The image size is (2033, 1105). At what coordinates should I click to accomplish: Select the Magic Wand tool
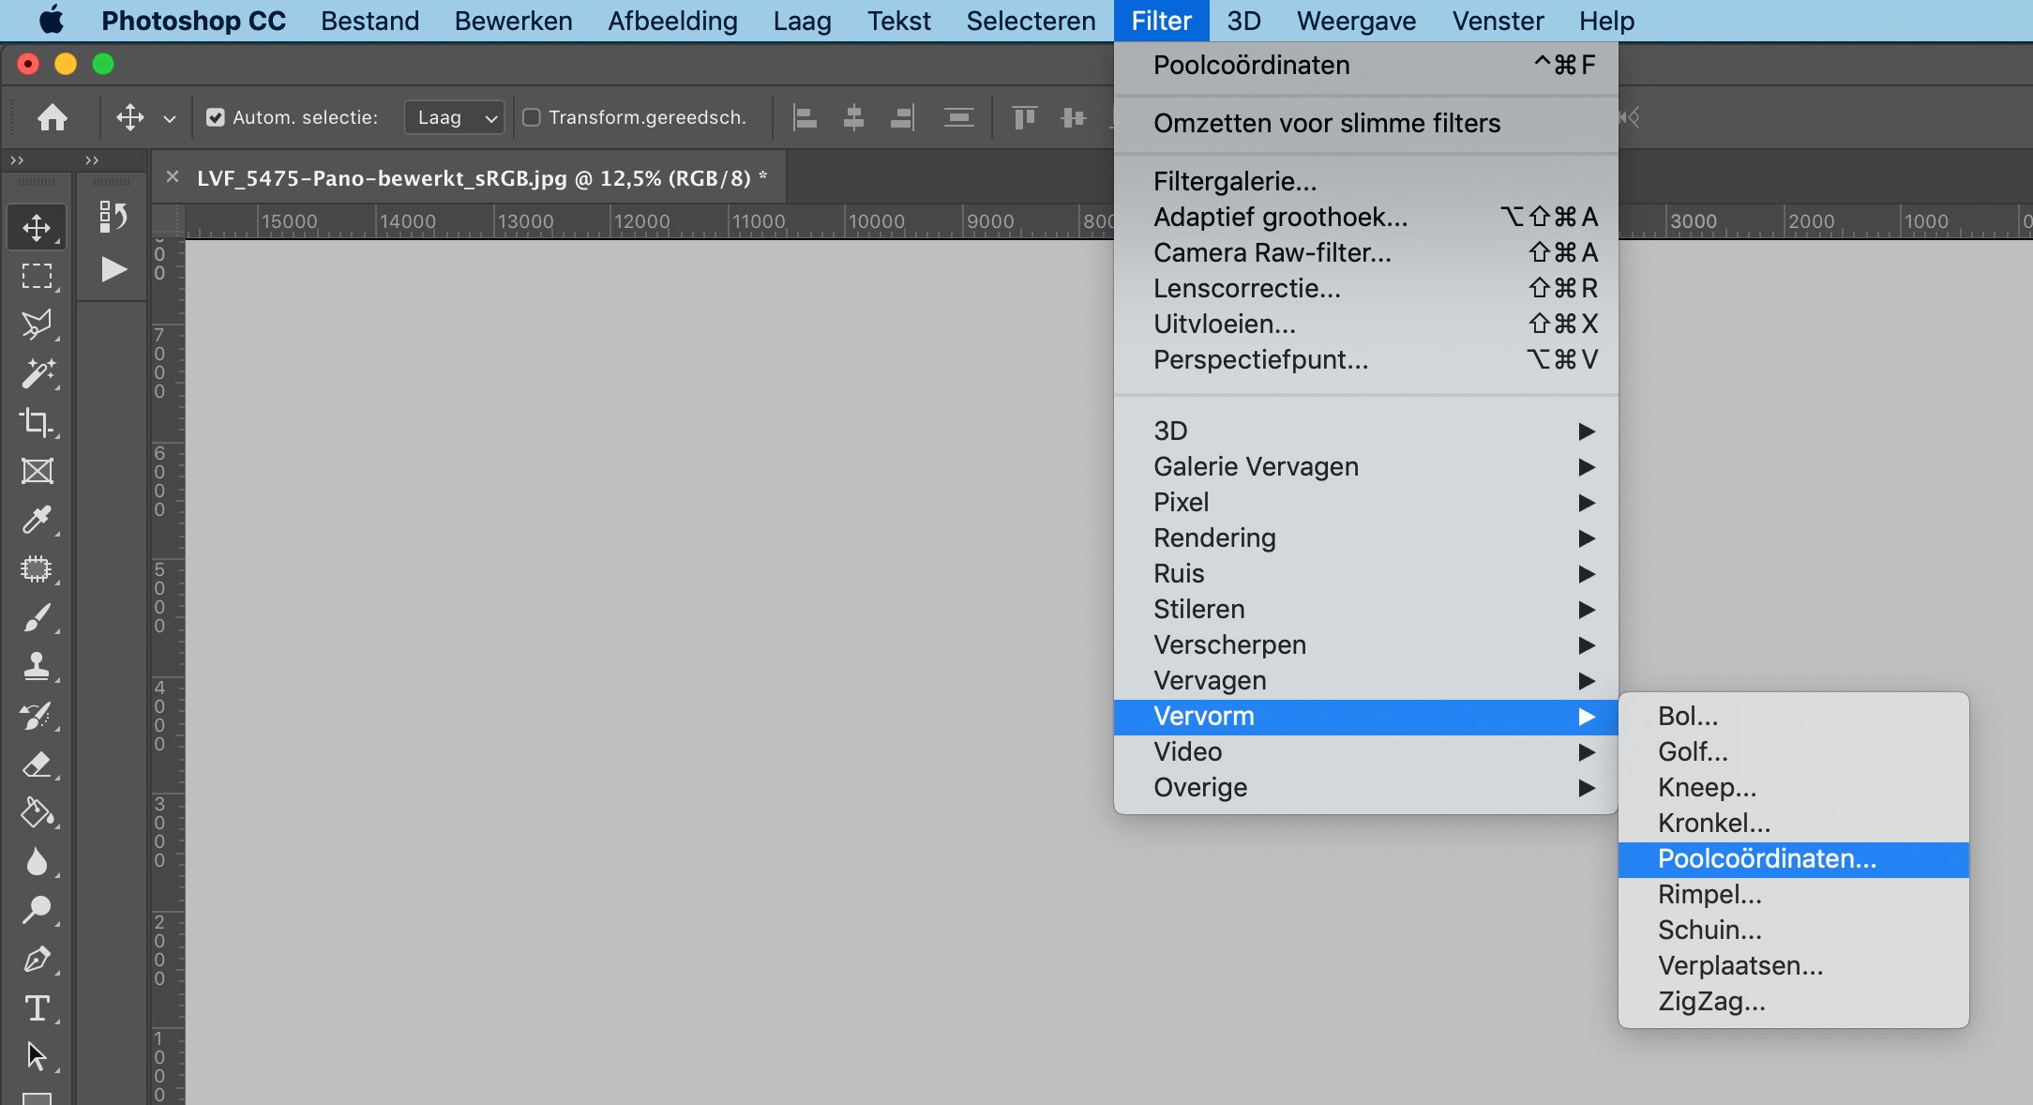(37, 373)
